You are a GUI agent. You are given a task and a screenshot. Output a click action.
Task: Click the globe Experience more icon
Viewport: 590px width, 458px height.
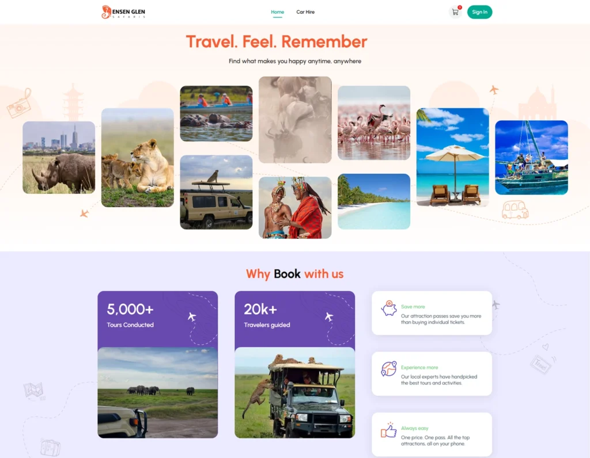tap(389, 369)
